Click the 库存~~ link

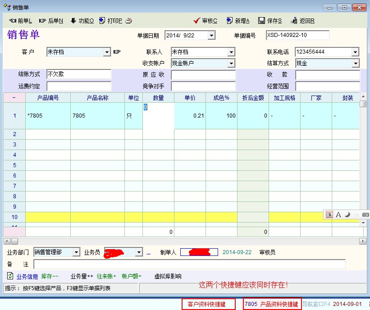[50, 276]
